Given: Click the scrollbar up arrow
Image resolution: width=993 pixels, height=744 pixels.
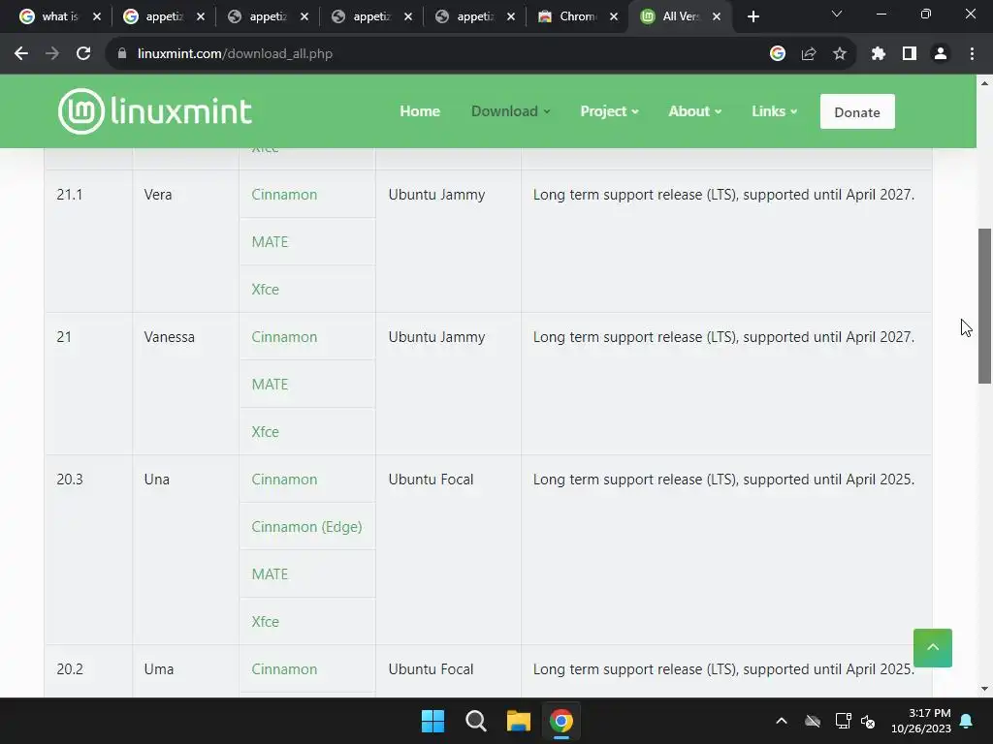Looking at the screenshot, I should pyautogui.click(x=984, y=83).
